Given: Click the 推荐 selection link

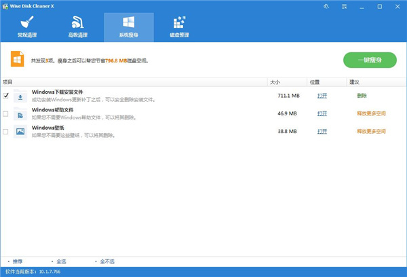Looking at the screenshot, I should click(x=18, y=261).
